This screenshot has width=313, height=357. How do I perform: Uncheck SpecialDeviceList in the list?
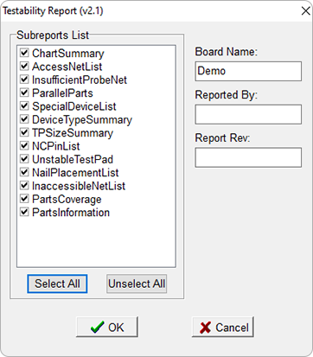pyautogui.click(x=24, y=105)
